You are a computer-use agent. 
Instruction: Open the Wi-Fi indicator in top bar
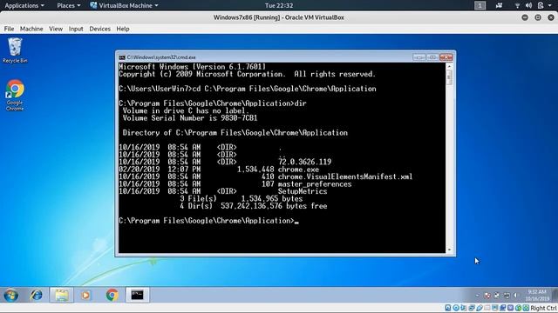click(x=517, y=5)
